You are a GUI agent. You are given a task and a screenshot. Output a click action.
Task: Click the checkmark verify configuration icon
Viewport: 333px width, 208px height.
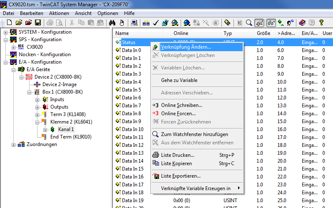(x=156, y=23)
